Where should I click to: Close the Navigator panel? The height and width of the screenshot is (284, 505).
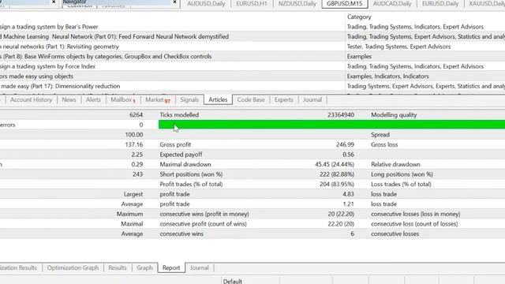pyautogui.click(x=174, y=2)
